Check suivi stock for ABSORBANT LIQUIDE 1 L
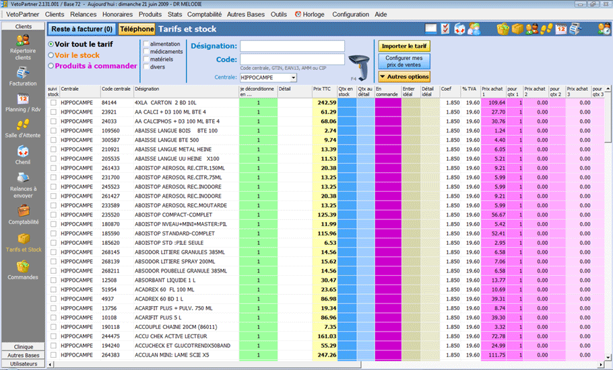The width and height of the screenshot is (613, 370). click(x=53, y=281)
